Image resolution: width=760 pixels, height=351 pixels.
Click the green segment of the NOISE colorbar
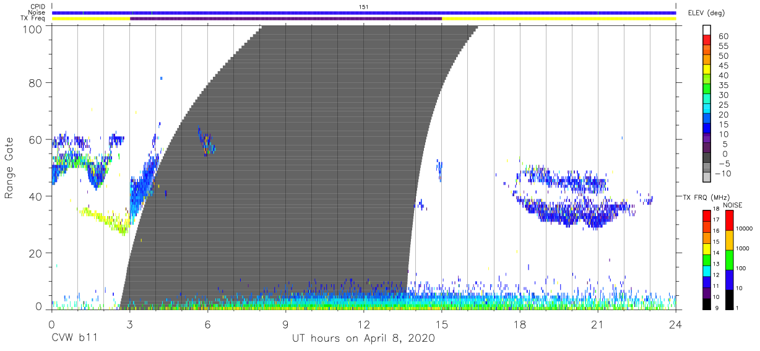click(x=729, y=259)
